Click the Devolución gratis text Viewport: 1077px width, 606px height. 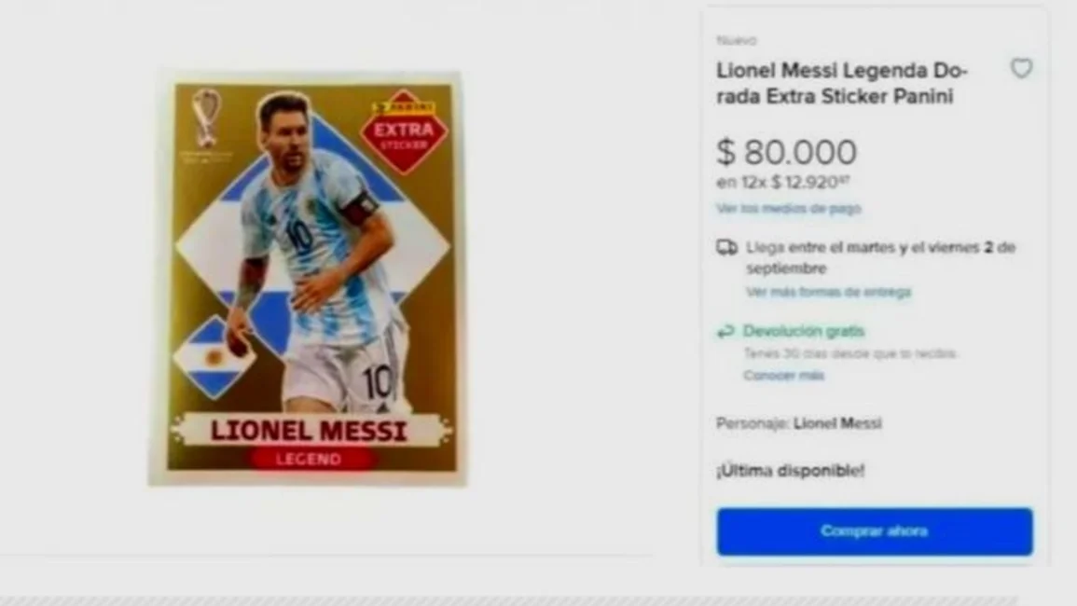804,331
